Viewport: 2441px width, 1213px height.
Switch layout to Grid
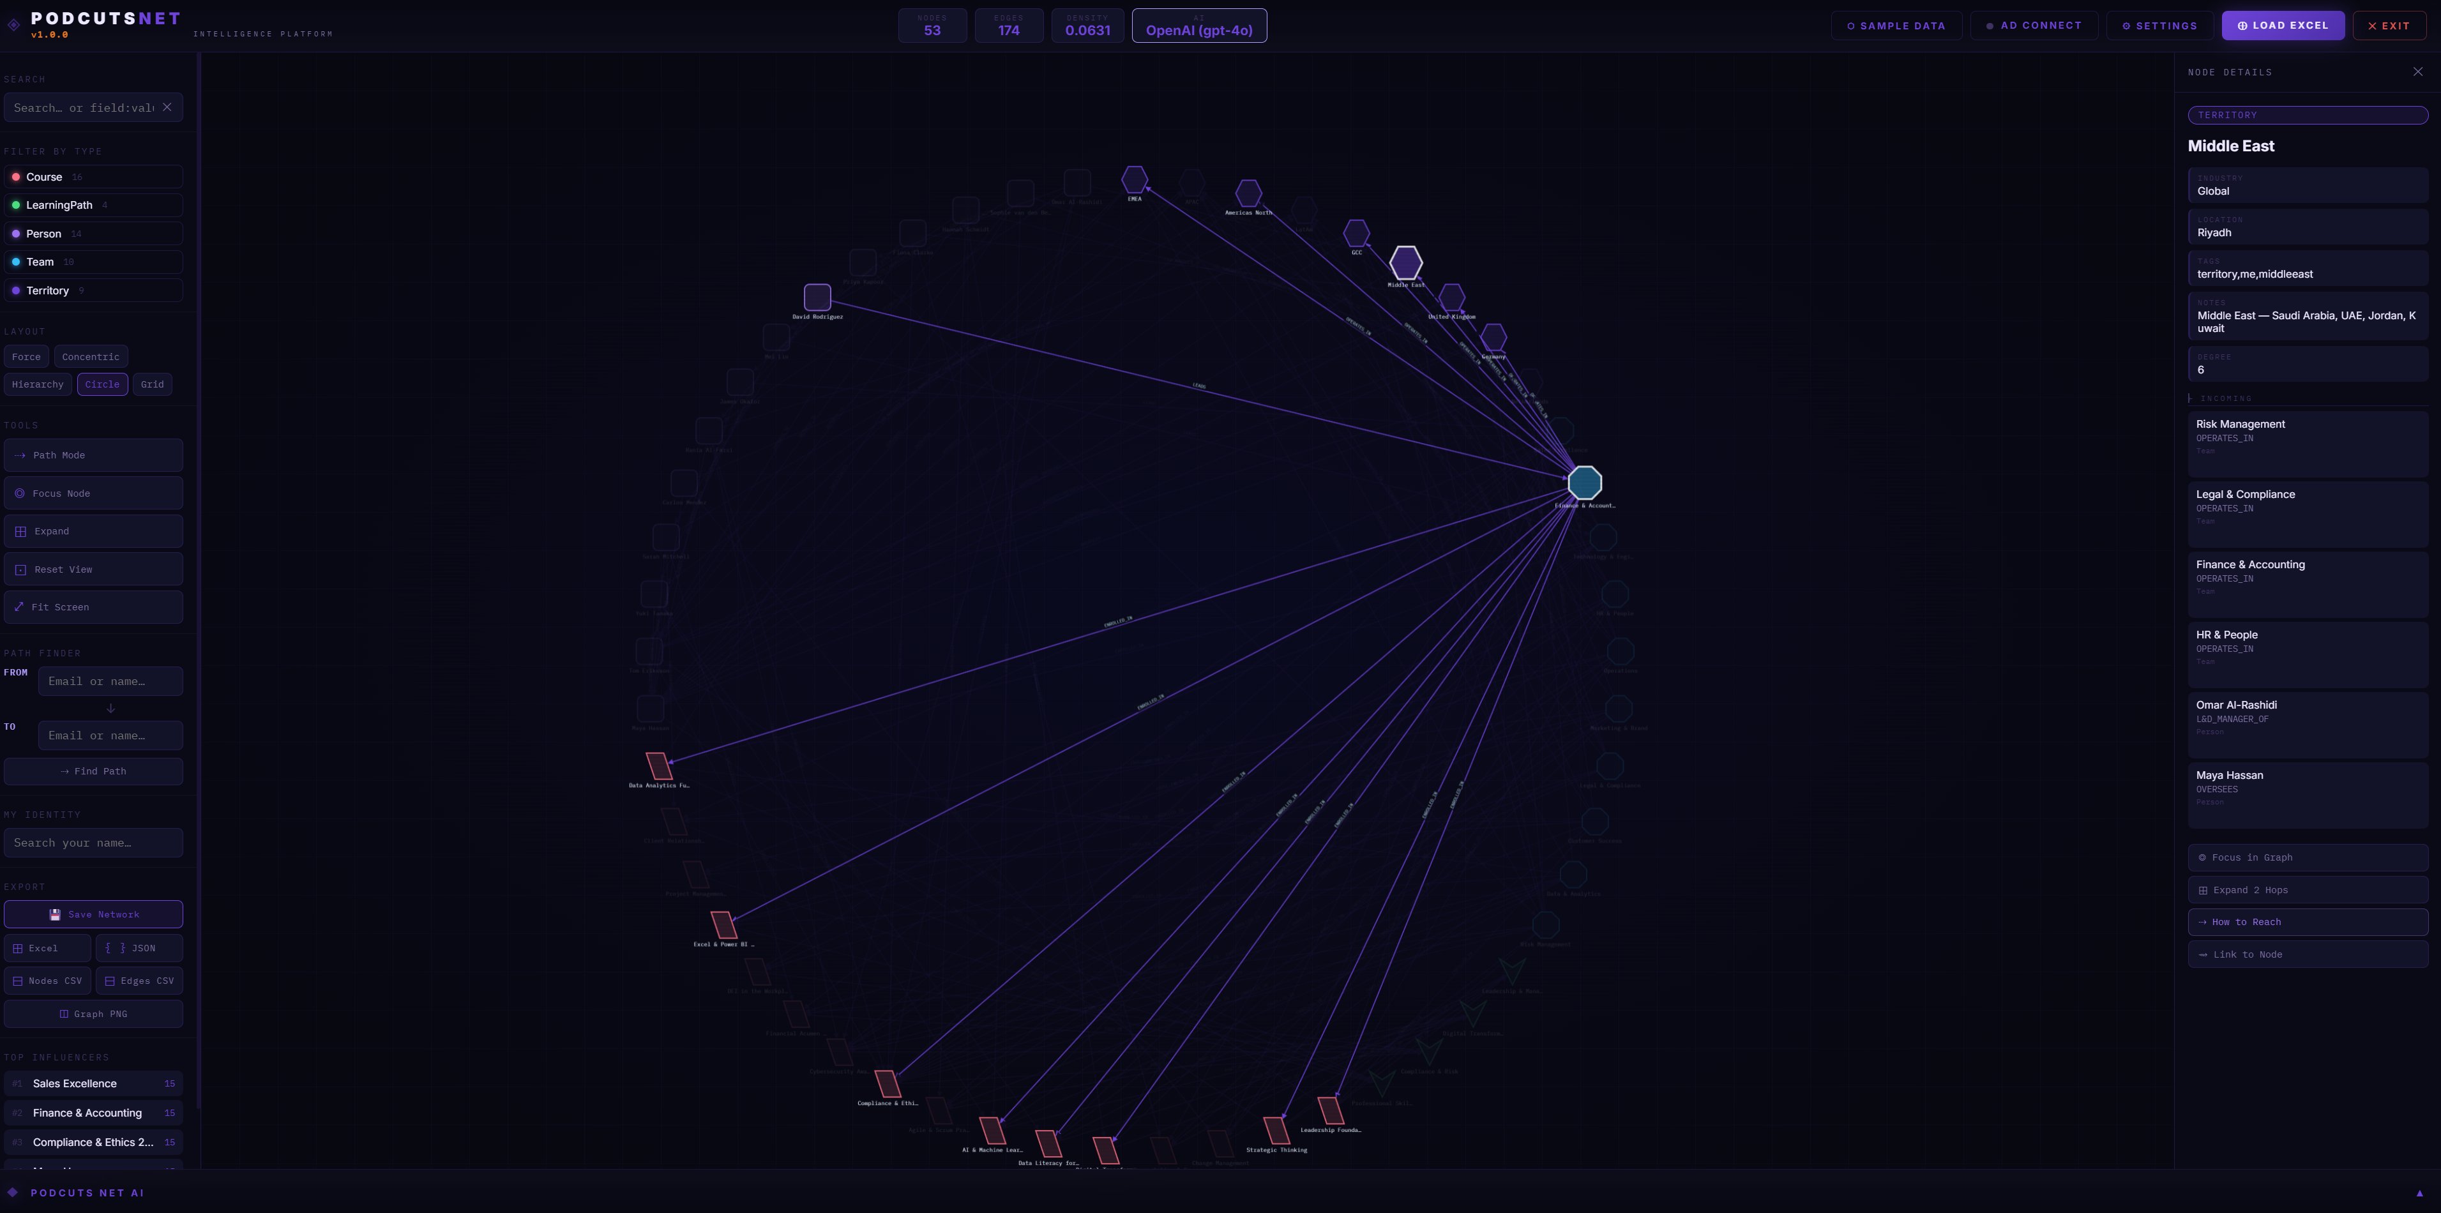point(153,385)
